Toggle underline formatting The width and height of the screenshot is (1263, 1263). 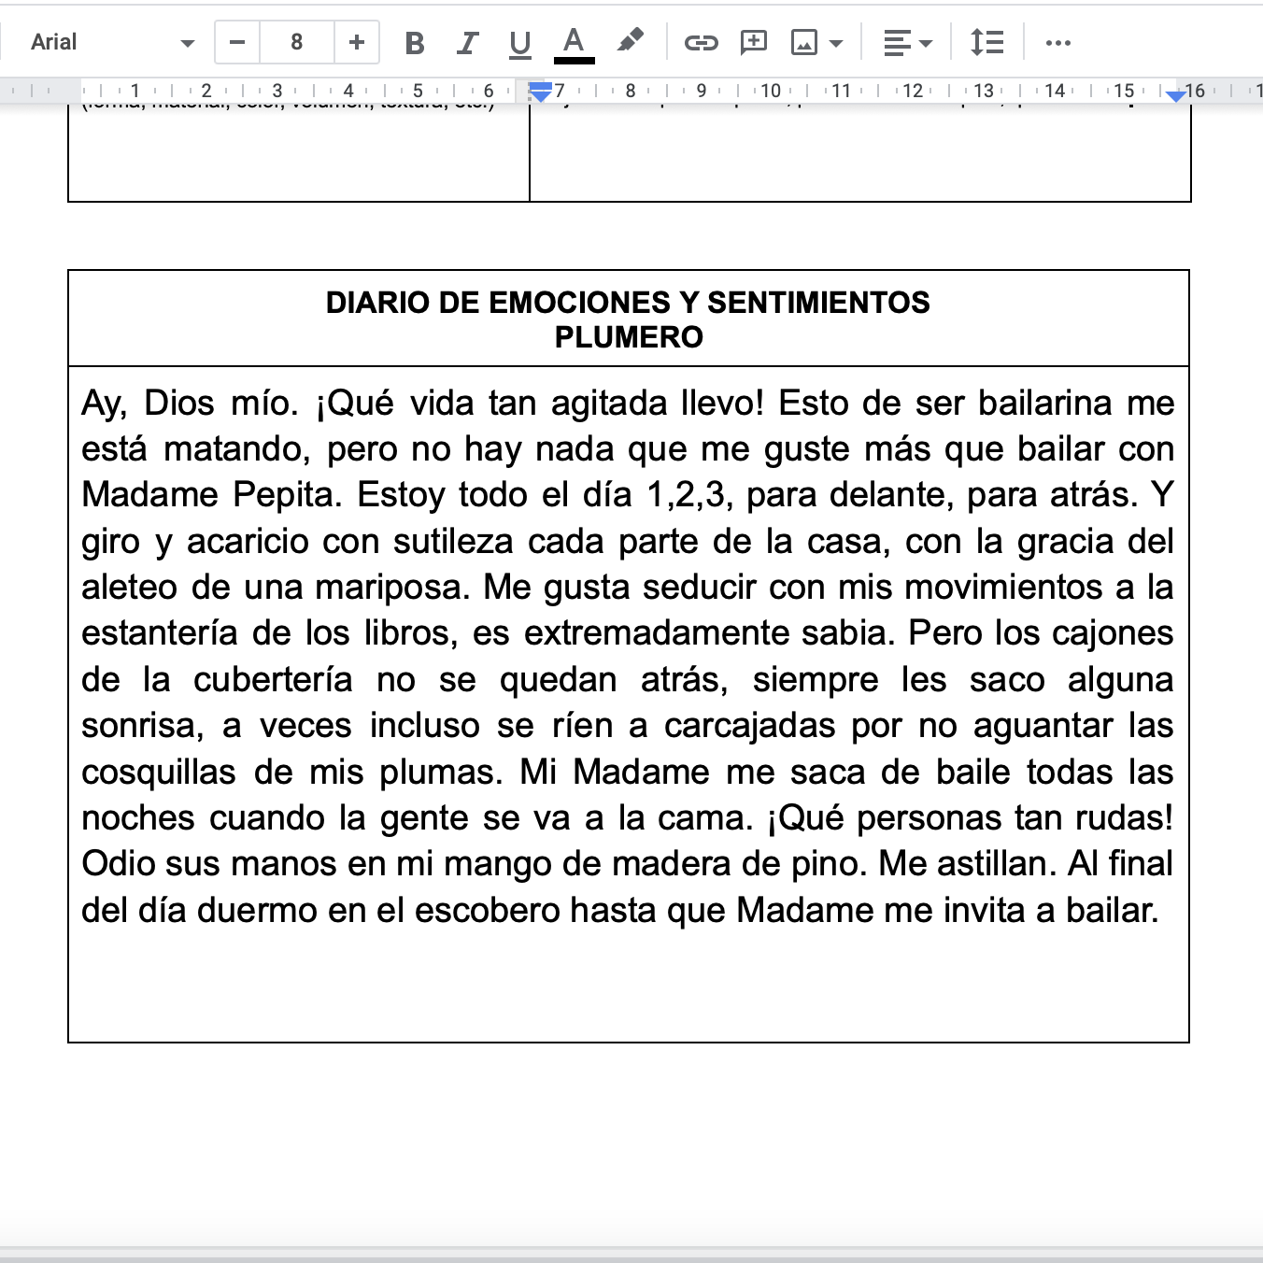point(520,42)
